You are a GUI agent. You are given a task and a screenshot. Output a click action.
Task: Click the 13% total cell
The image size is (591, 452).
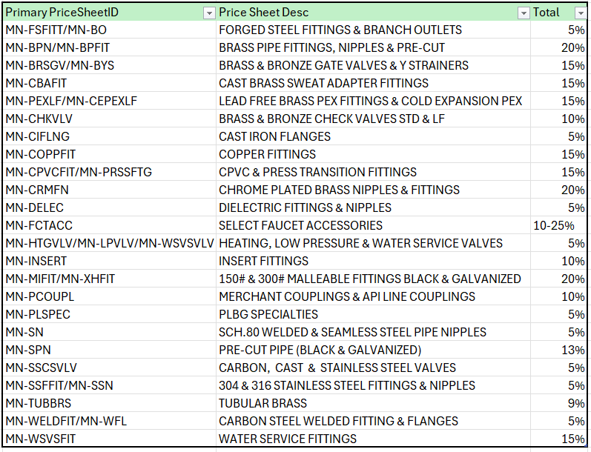click(575, 350)
